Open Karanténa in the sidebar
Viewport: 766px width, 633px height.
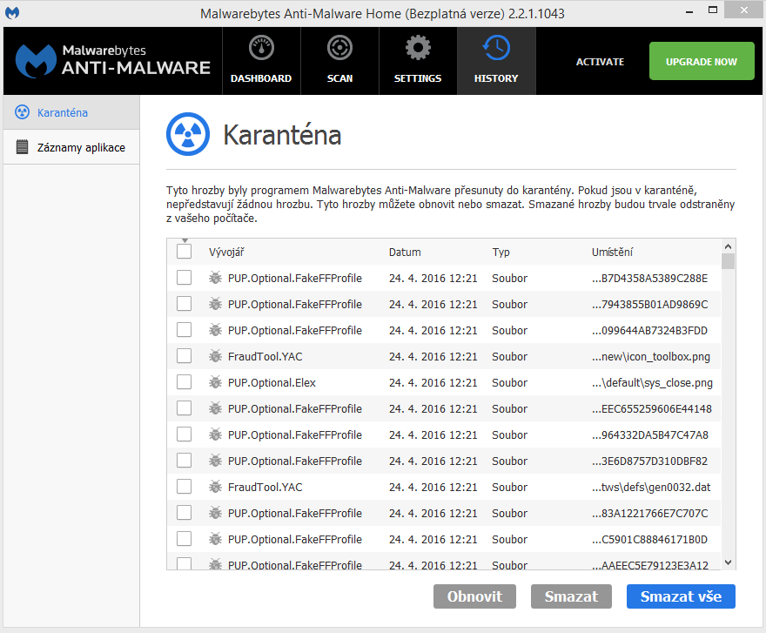(71, 112)
